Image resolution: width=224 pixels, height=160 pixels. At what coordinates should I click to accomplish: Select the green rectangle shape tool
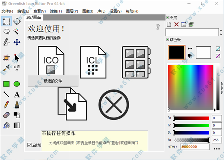6,84
